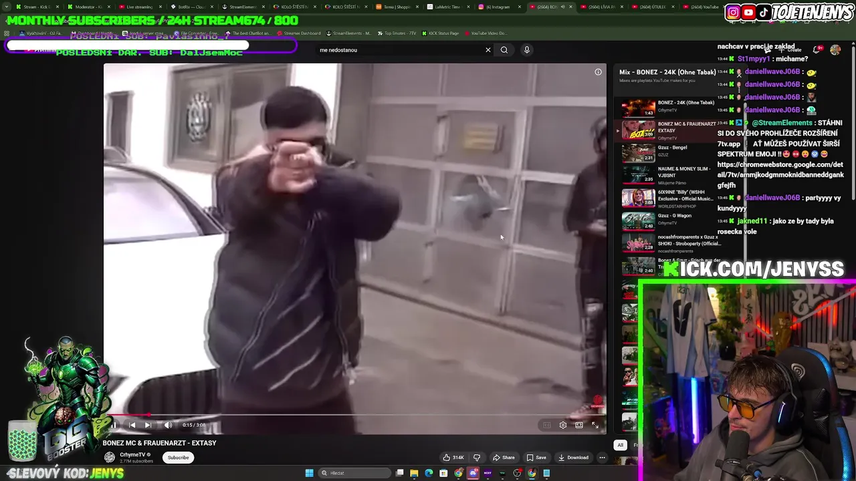Switch to theater mode
Image resolution: width=856 pixels, height=481 pixels.
tap(579, 425)
